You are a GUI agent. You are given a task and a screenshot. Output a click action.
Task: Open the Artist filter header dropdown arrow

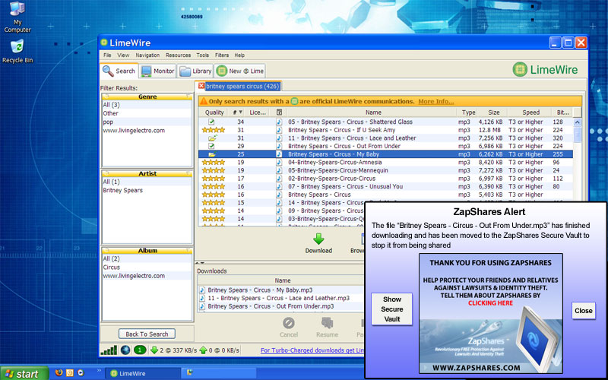(x=188, y=173)
